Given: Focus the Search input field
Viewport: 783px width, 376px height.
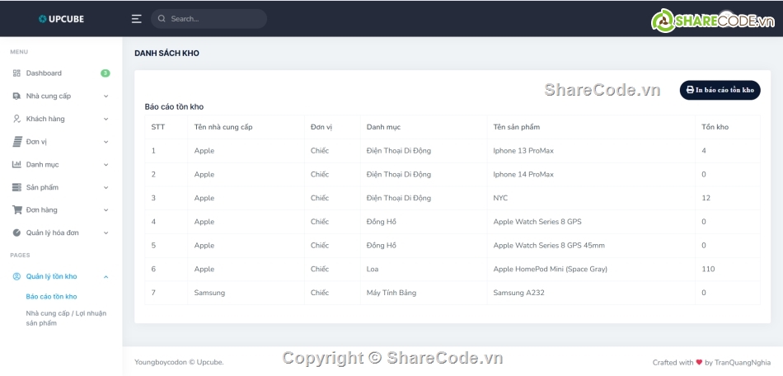Looking at the screenshot, I should pos(209,18).
